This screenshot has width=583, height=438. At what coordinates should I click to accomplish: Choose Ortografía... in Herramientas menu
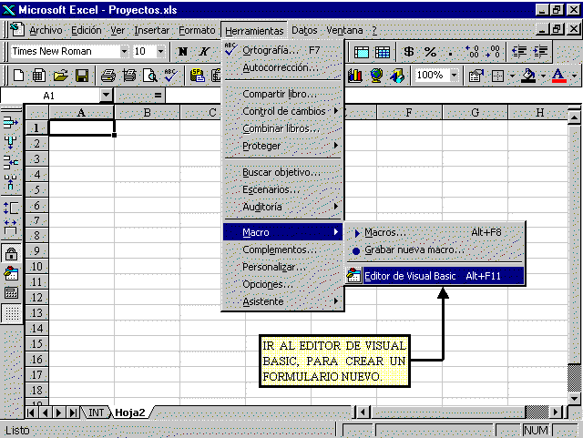283,50
